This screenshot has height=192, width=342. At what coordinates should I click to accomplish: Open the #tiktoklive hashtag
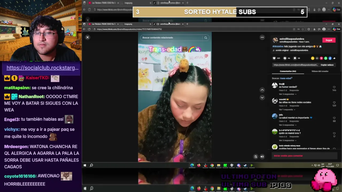278,46
